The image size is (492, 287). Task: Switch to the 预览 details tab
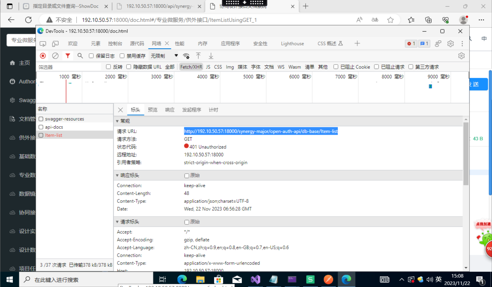(153, 110)
